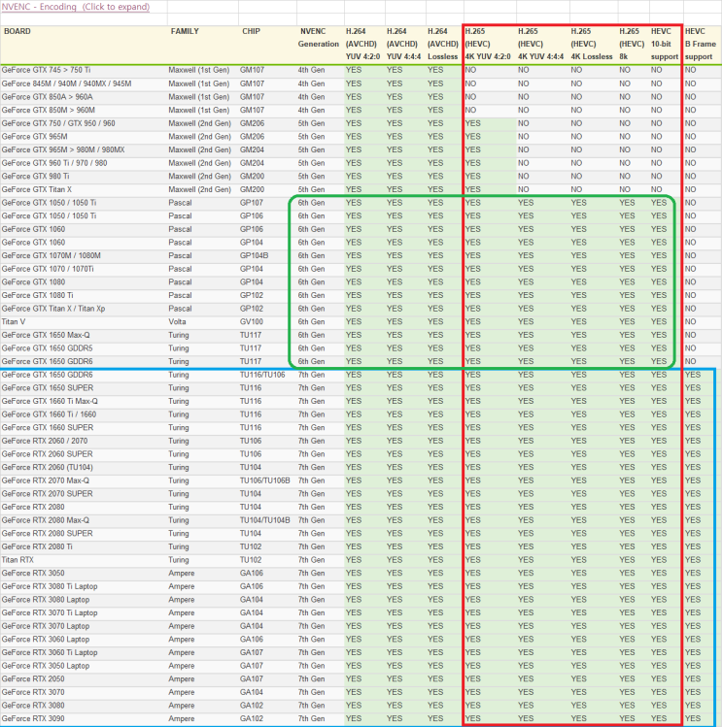This screenshot has height=727, width=722.
Task: Click the HEVC B Frame support header
Action: (x=701, y=44)
